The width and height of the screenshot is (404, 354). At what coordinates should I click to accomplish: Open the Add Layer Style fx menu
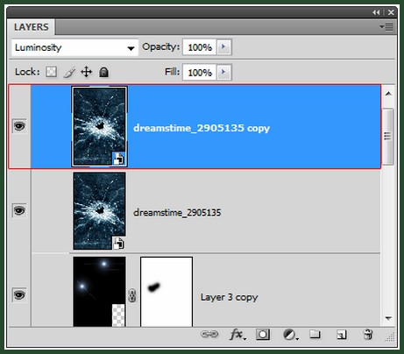pyautogui.click(x=237, y=335)
